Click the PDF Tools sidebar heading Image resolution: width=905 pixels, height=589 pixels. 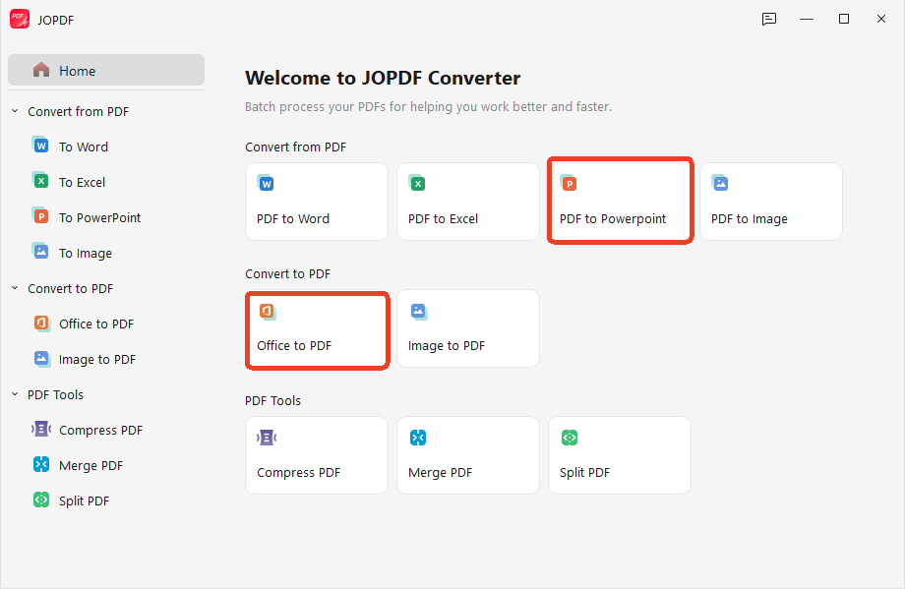click(x=55, y=394)
